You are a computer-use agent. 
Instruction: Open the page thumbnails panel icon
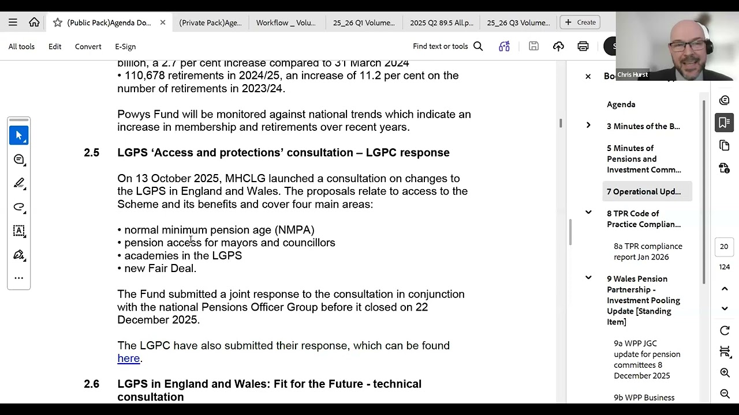click(x=724, y=145)
